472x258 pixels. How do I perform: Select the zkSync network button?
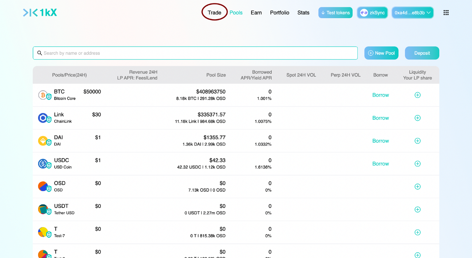coord(372,13)
